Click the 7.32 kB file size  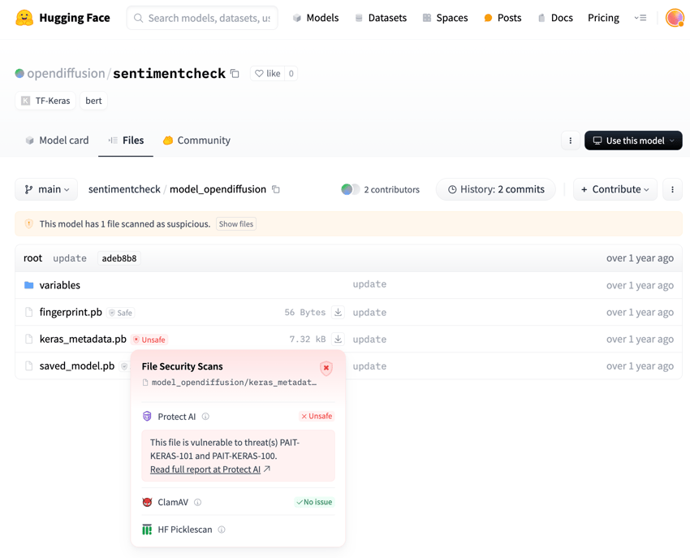(308, 340)
